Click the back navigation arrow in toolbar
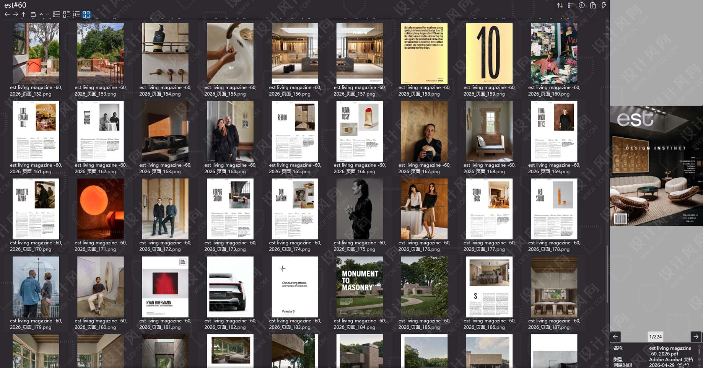This screenshot has width=703, height=368. point(7,15)
